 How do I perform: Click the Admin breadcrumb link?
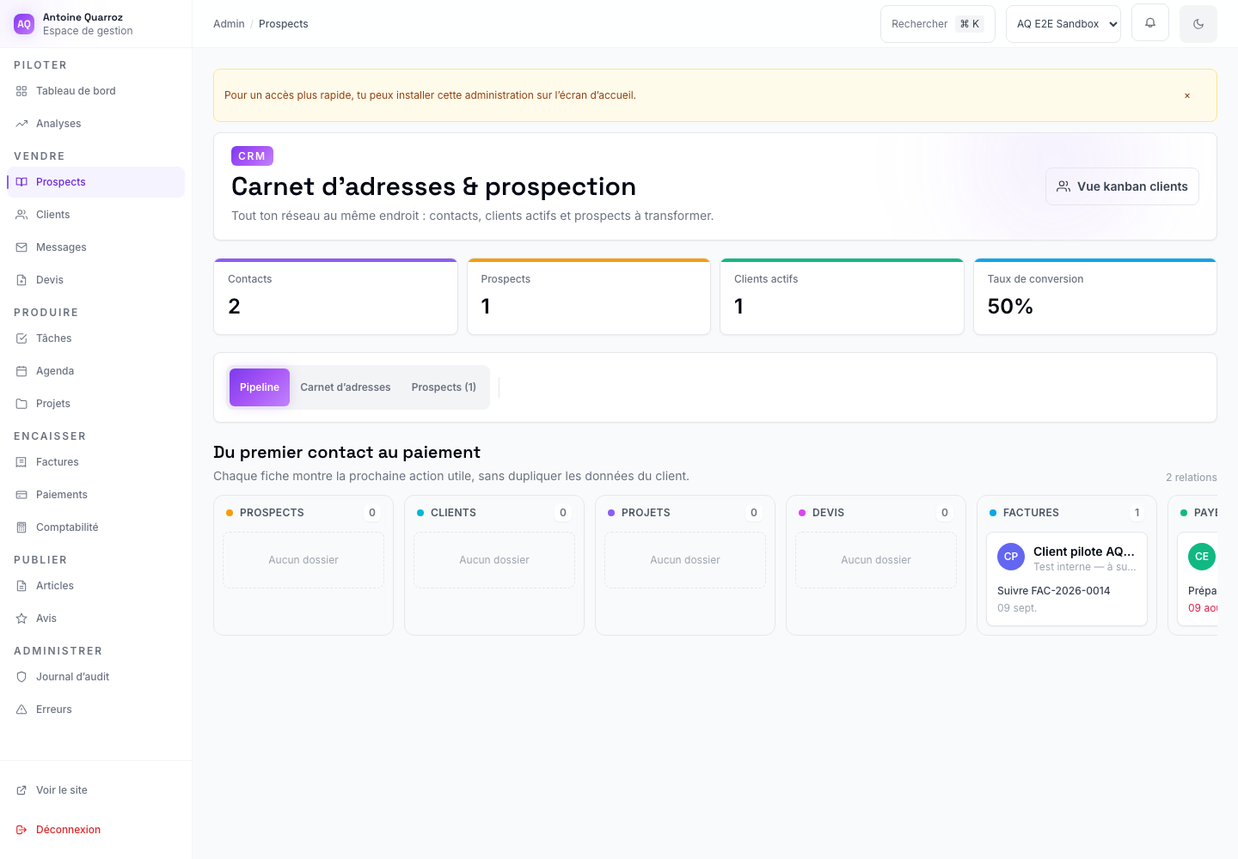[229, 24]
